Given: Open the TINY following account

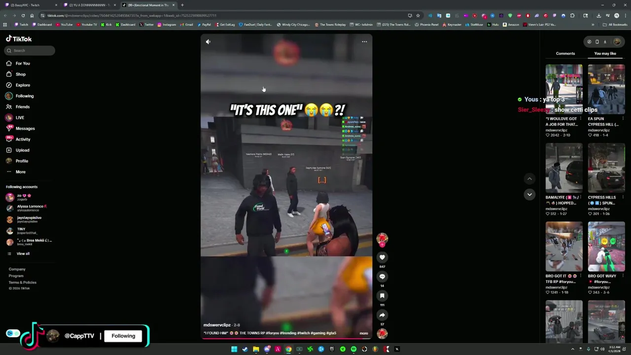Looking at the screenshot, I should click(x=21, y=231).
